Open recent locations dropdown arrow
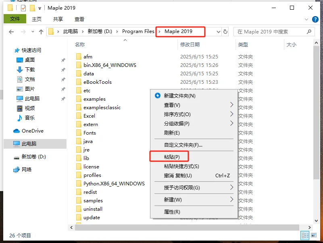Viewport: 323px width, 243px height. (x=33, y=32)
